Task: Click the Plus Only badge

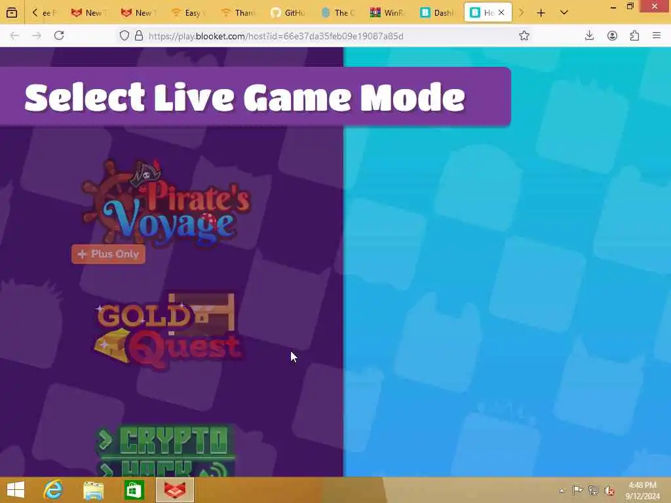Action: pos(109,254)
